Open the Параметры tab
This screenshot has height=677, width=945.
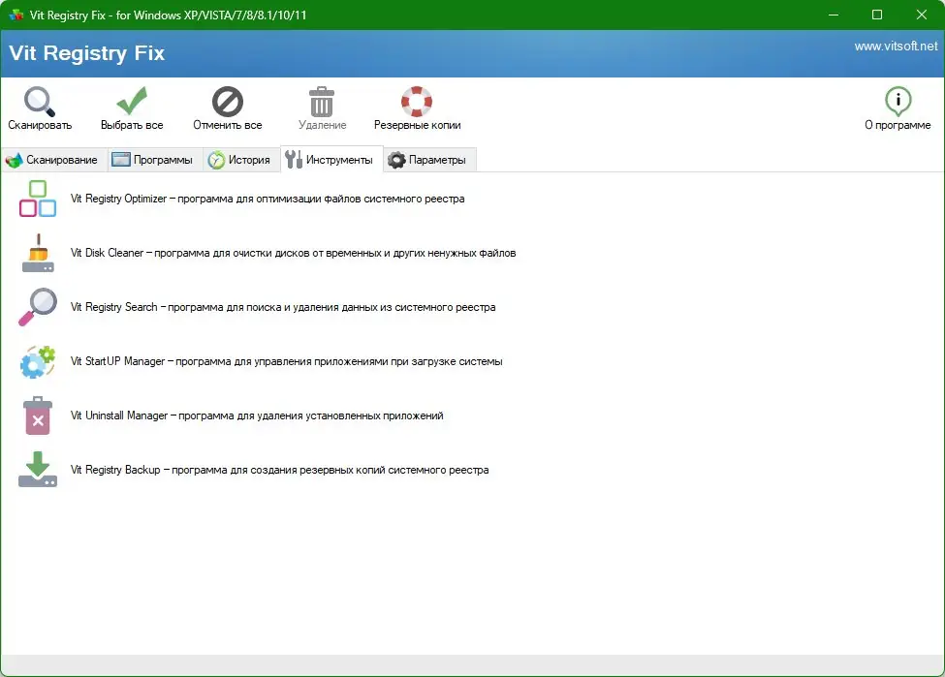[x=429, y=160]
